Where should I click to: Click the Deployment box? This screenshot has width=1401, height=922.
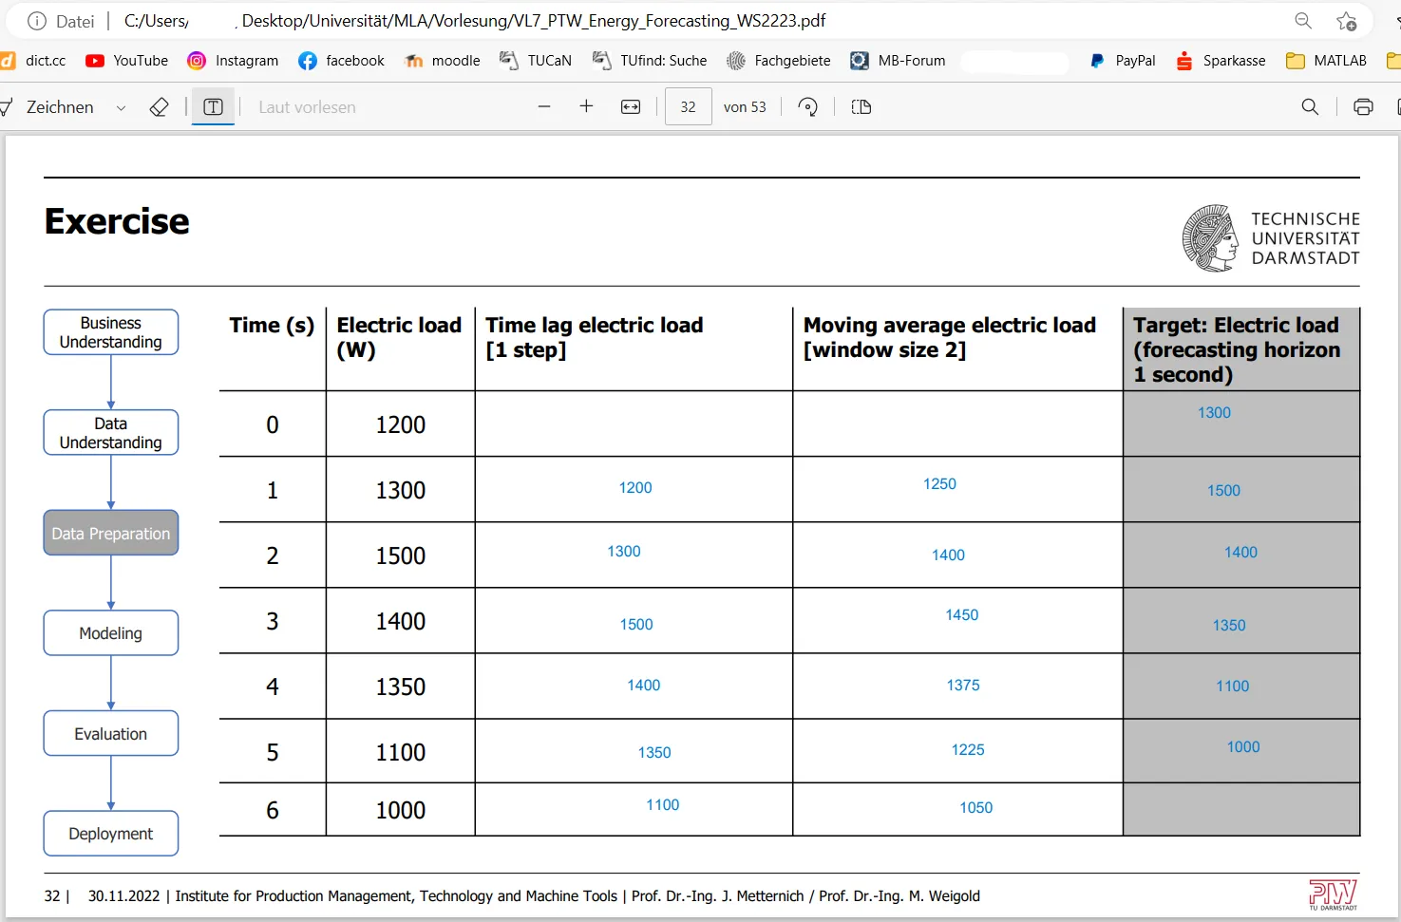tap(111, 834)
